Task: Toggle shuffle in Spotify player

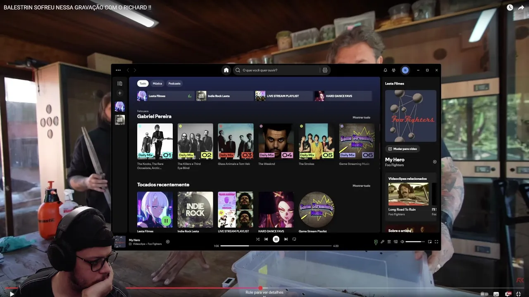Action: point(257,239)
